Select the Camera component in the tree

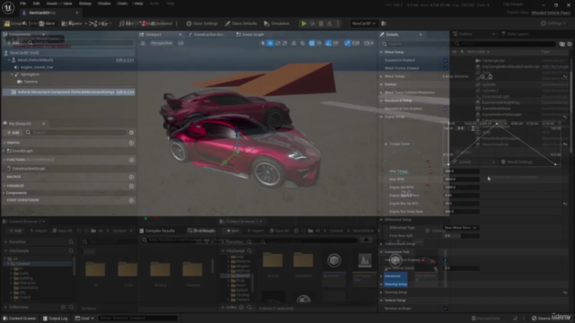31,82
